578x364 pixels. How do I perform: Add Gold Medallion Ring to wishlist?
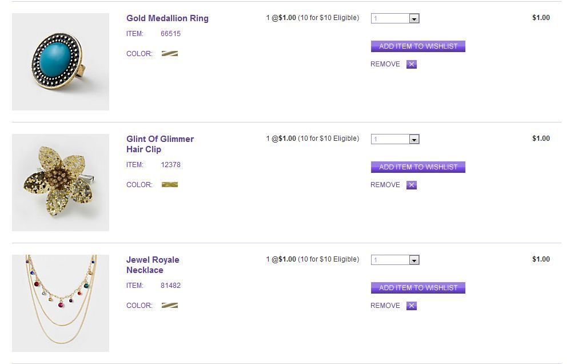click(x=418, y=46)
